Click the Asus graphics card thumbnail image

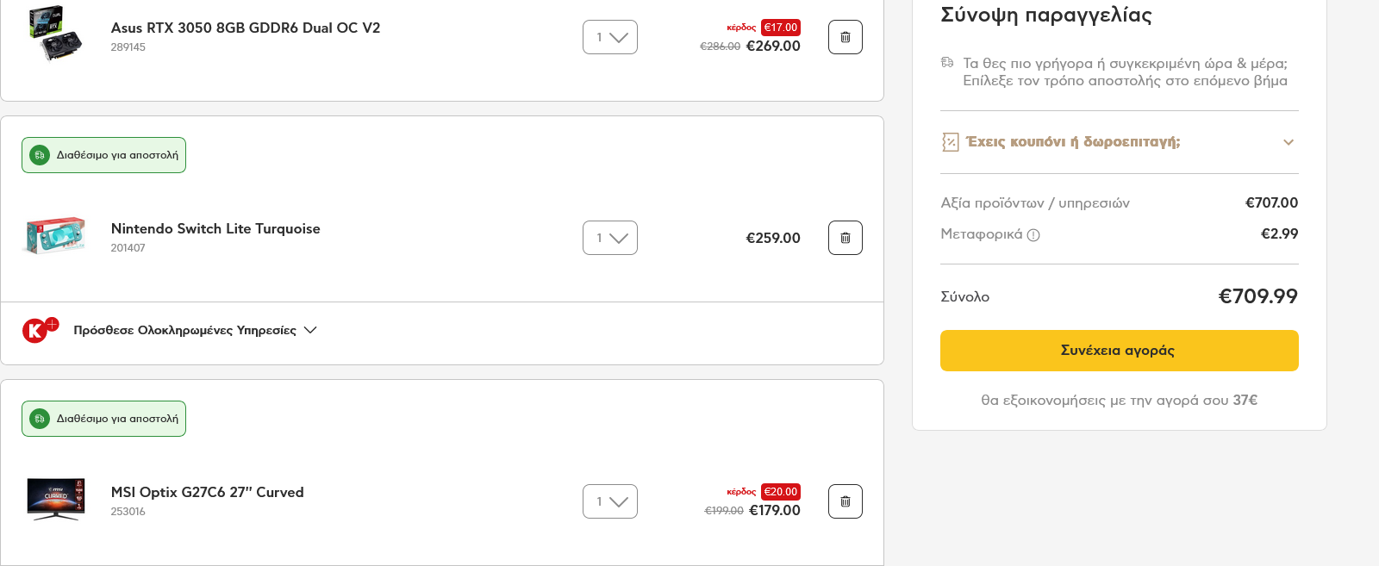pyautogui.click(x=55, y=34)
